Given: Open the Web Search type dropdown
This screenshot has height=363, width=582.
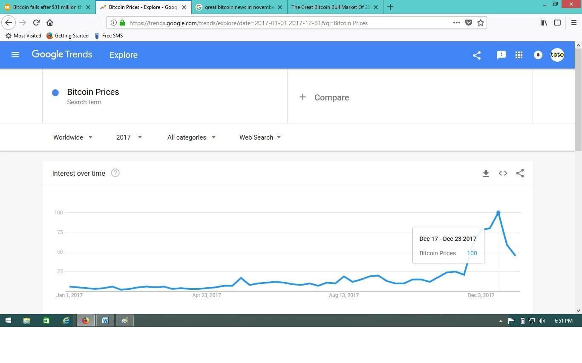Looking at the screenshot, I should click(x=260, y=137).
